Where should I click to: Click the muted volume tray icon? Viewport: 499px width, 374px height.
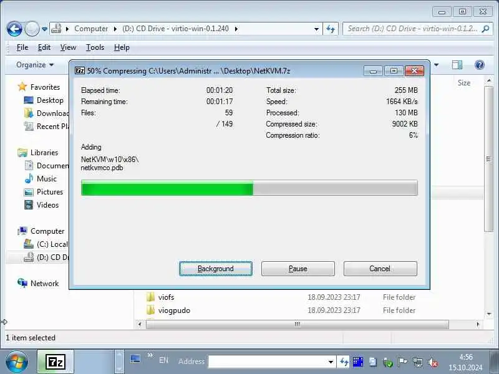click(x=433, y=362)
